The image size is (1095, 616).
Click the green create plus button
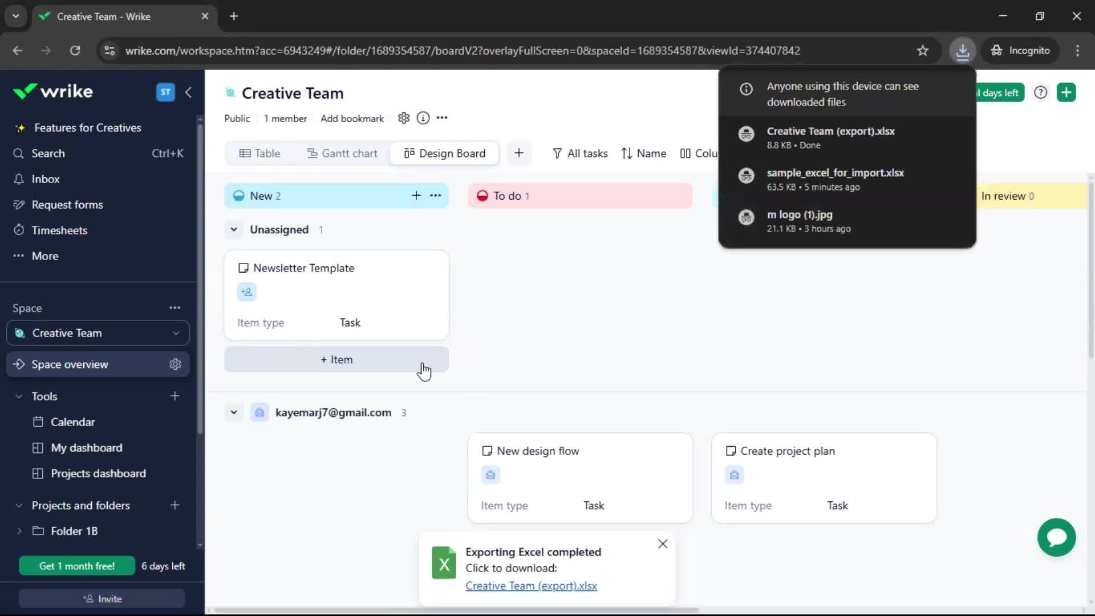click(1066, 92)
